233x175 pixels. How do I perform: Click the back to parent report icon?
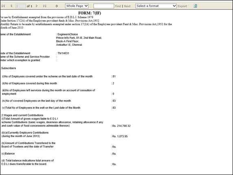tap(57, 6)
